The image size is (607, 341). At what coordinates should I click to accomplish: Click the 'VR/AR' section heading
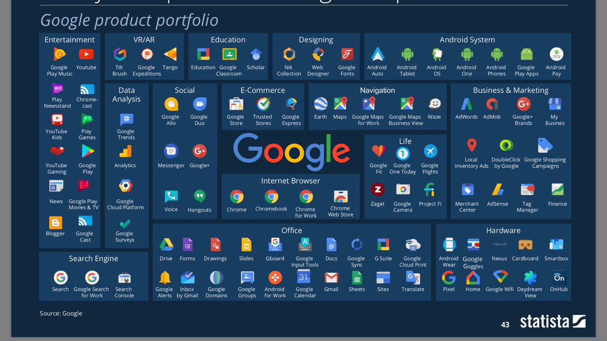[145, 40]
